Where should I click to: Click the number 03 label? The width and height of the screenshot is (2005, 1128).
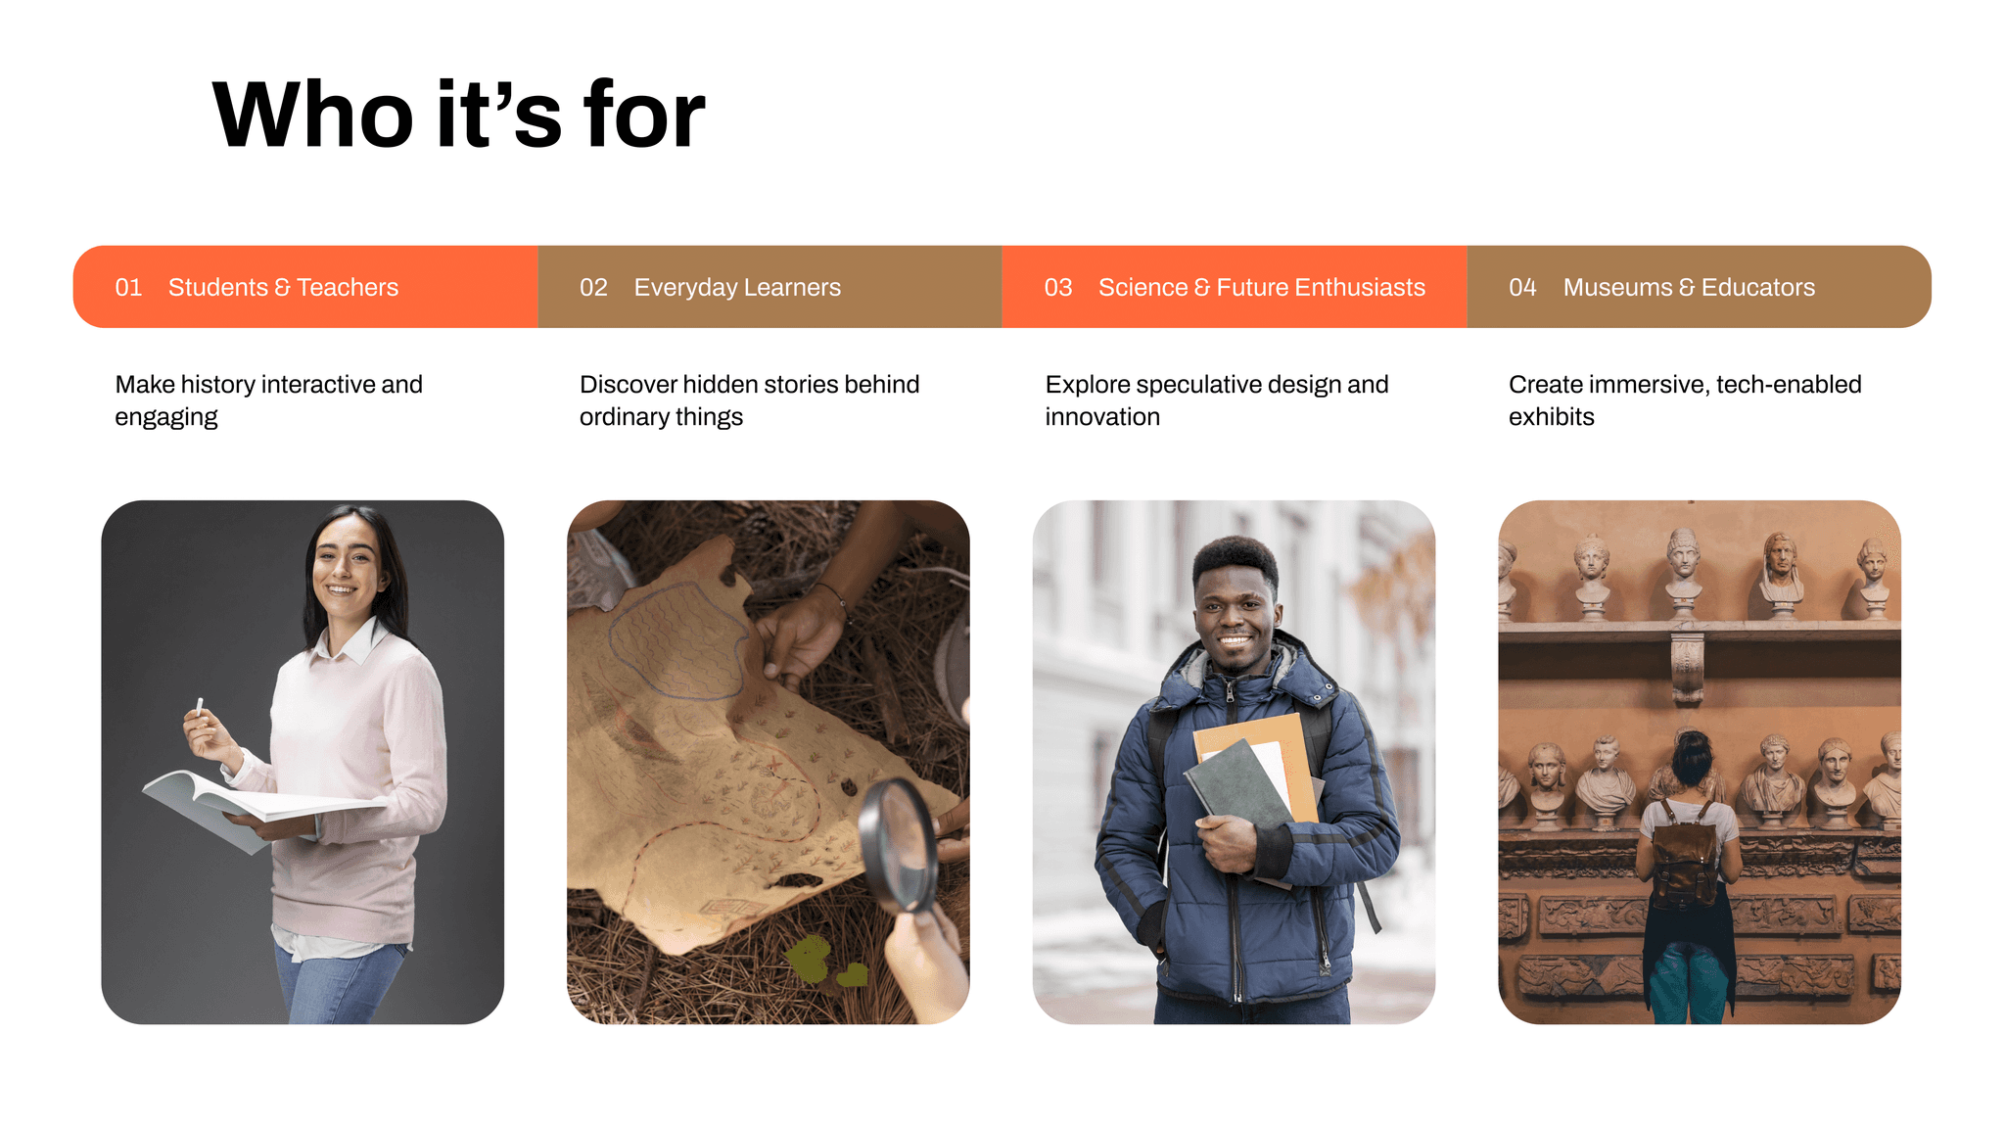coord(1058,287)
